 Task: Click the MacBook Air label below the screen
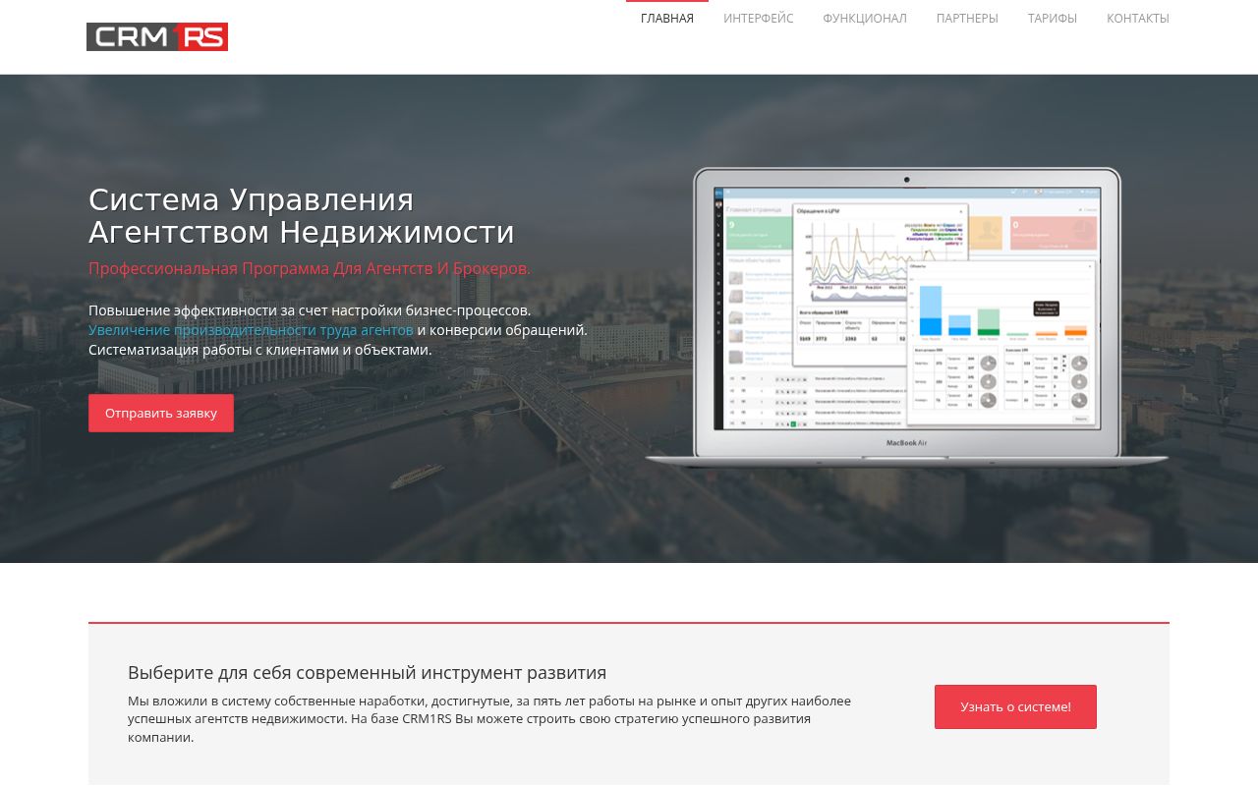pos(906,443)
